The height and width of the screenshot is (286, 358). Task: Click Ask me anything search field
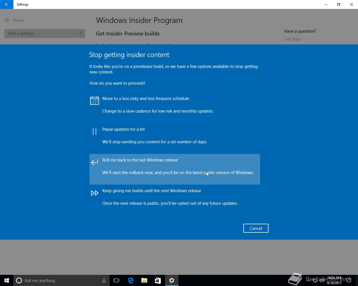[x=62, y=280]
